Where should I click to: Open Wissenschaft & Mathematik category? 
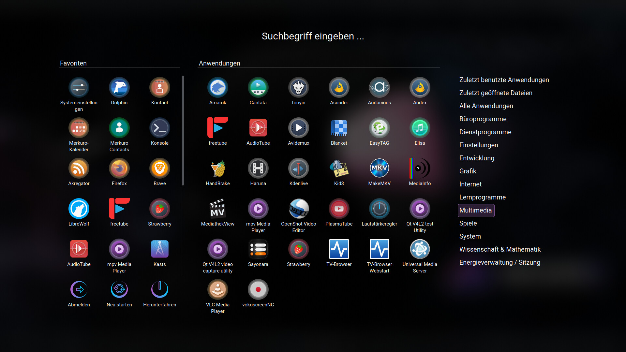click(500, 249)
